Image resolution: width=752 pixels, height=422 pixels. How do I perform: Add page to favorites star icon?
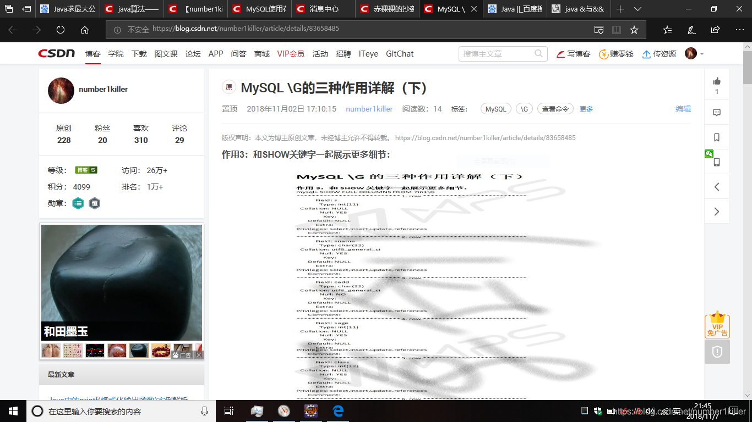point(634,30)
